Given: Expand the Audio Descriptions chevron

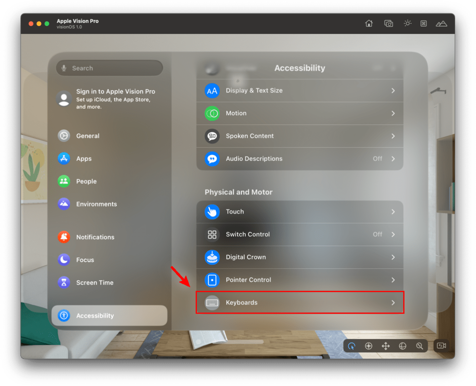Looking at the screenshot, I should click(x=393, y=159).
